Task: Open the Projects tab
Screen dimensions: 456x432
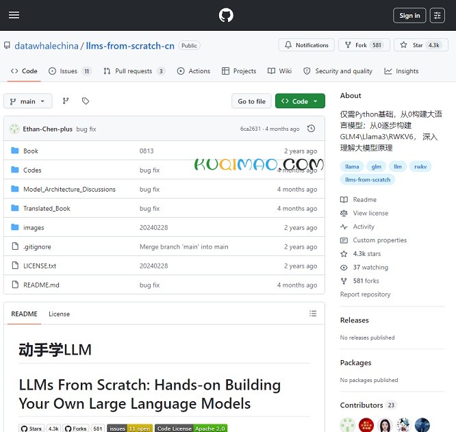Action: click(239, 71)
